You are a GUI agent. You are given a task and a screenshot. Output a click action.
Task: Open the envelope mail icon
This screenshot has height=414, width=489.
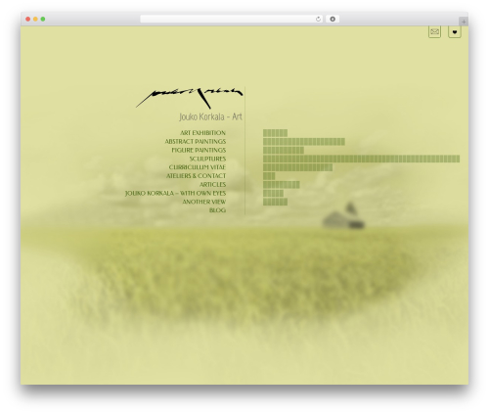[x=434, y=31]
